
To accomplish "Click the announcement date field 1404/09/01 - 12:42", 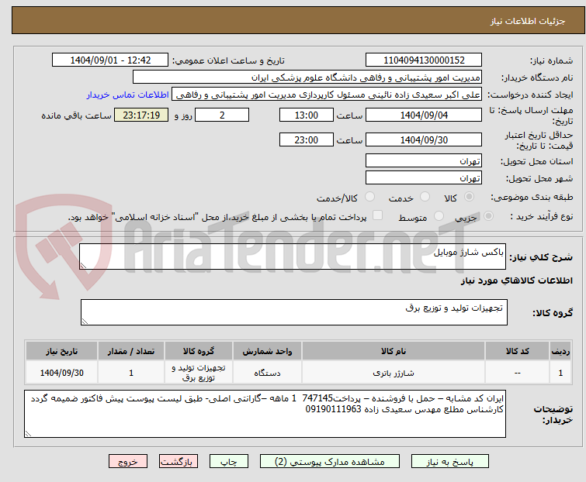I will pyautogui.click(x=110, y=60).
